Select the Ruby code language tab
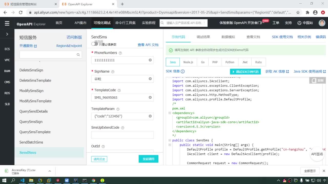328x184 pixels. coord(259,62)
